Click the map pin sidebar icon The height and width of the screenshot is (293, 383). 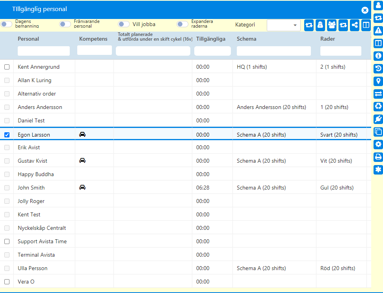tap(378, 81)
